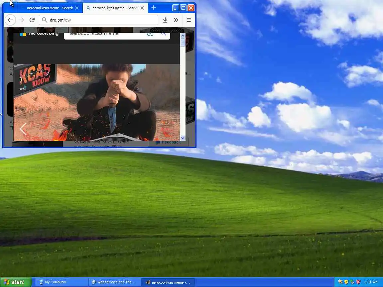The width and height of the screenshot is (383, 287).
Task: Click the green network tray icon
Action: 352,282
